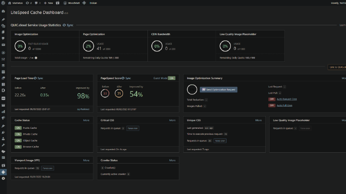346x194 pixels.
Task: Open the Marketing megaphone sidebar icon
Action: [3, 118]
